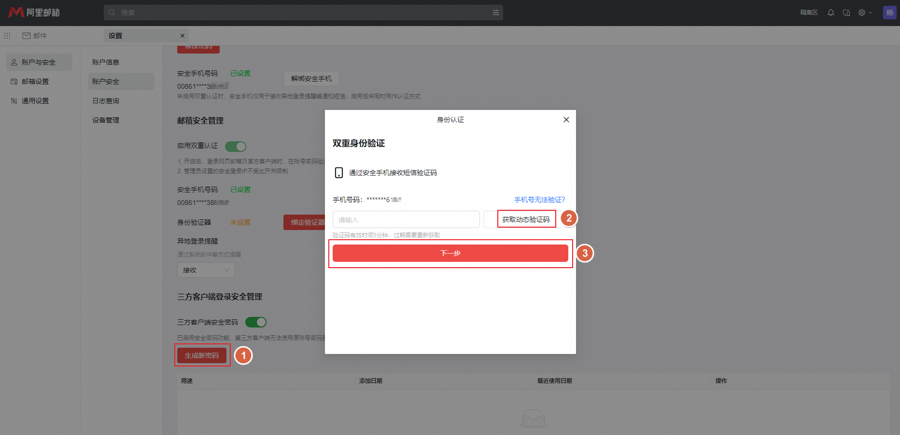Screen dimensions: 900x435
Task: Click the Alimail logo icon
Action: pos(16,13)
